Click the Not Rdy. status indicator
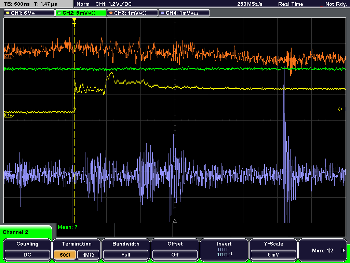This screenshot has width=350, height=263. click(x=336, y=4)
